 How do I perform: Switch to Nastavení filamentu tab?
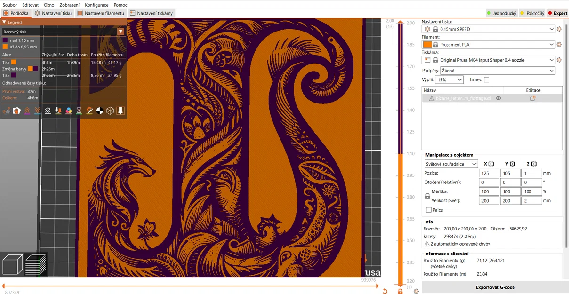pos(101,13)
